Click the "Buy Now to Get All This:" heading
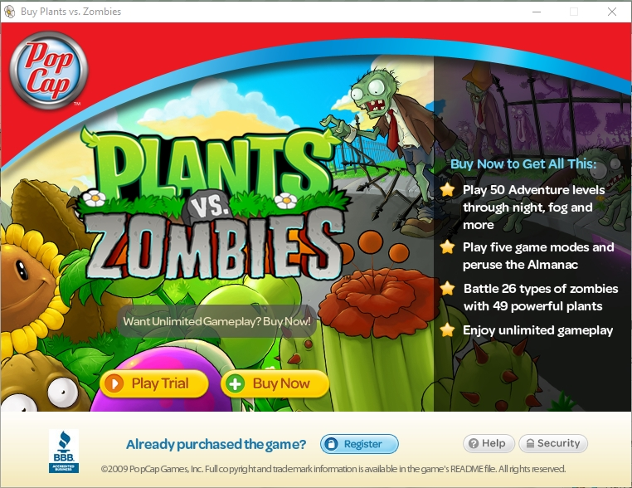 523,163
